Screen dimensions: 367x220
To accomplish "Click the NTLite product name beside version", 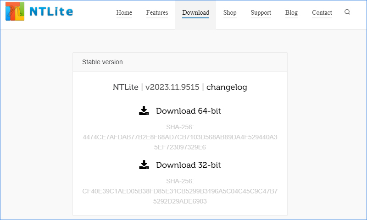I will click(x=125, y=87).
